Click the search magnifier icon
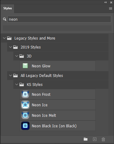114x144 pixels. [x=5, y=19]
